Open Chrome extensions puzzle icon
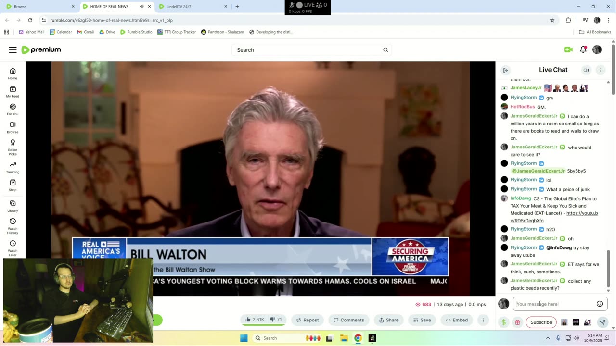 (568, 20)
